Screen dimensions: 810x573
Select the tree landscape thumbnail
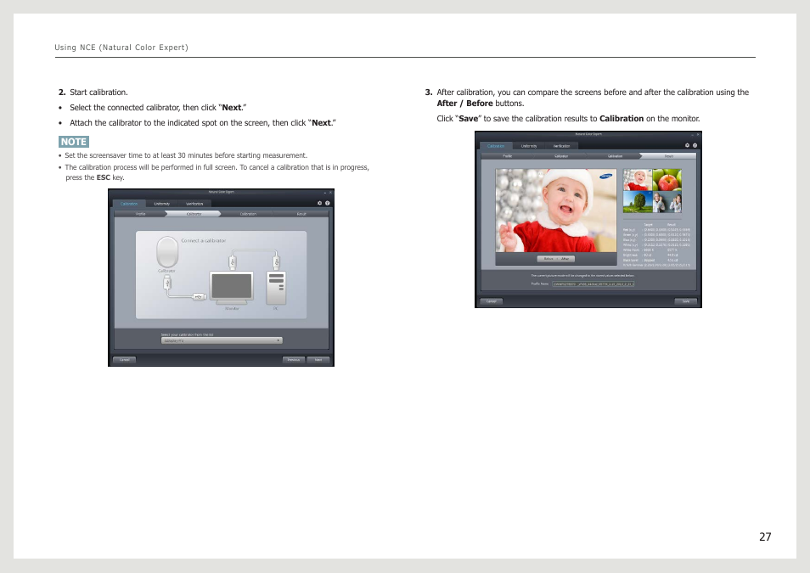click(x=637, y=202)
